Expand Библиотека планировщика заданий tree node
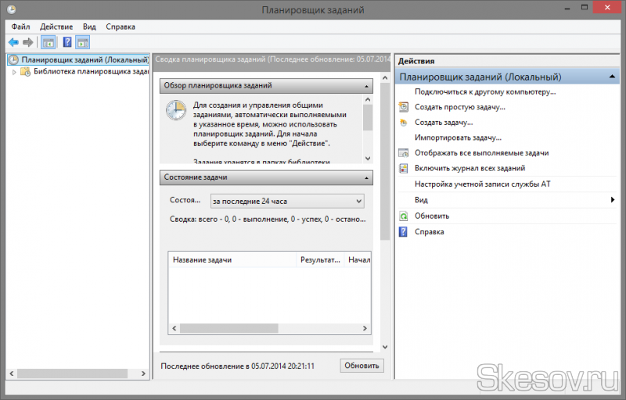Image resolution: width=626 pixels, height=400 pixels. (x=14, y=72)
